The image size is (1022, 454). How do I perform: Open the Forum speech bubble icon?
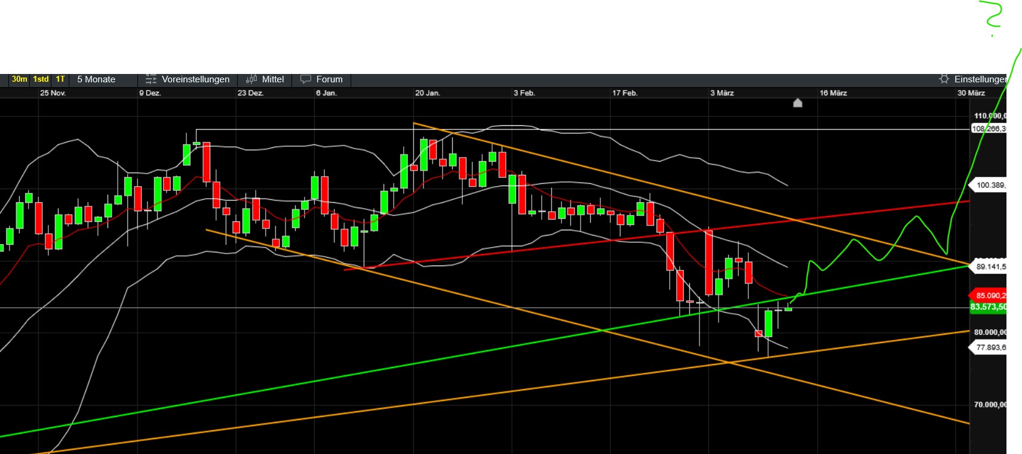306,79
